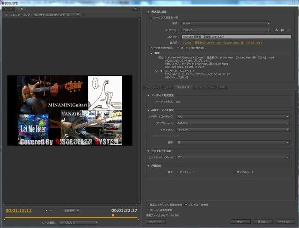The width and height of the screenshot is (299, 228).
Task: Select the オーディオ tab
Action: [183, 87]
